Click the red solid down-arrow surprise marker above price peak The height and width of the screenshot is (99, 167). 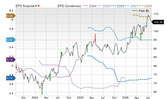point(95,37)
